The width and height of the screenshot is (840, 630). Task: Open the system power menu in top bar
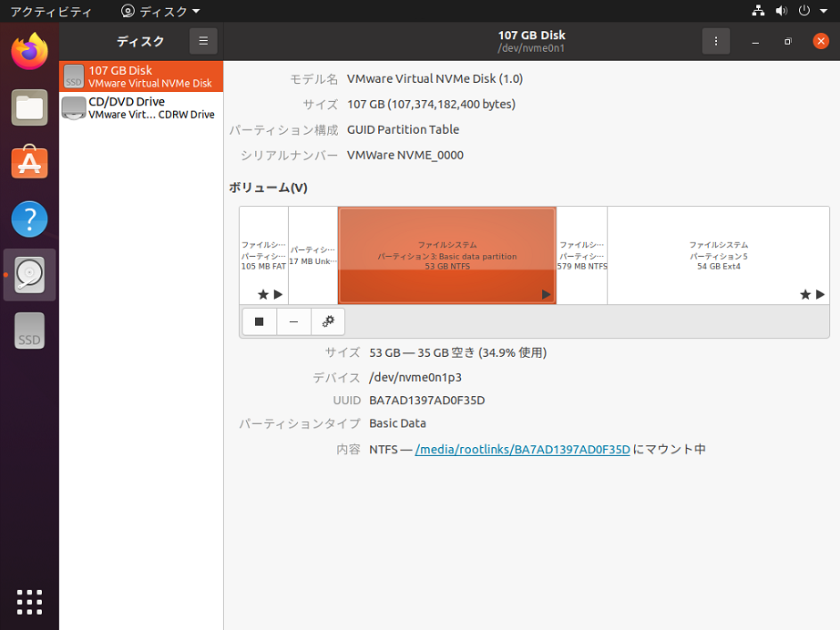tap(807, 11)
